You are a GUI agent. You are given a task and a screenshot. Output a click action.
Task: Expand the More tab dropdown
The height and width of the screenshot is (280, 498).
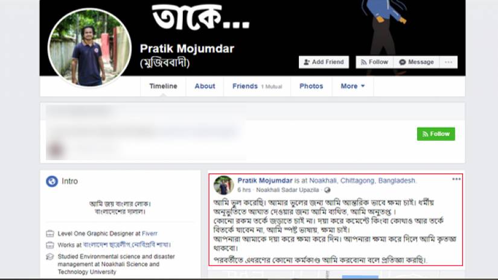353,86
